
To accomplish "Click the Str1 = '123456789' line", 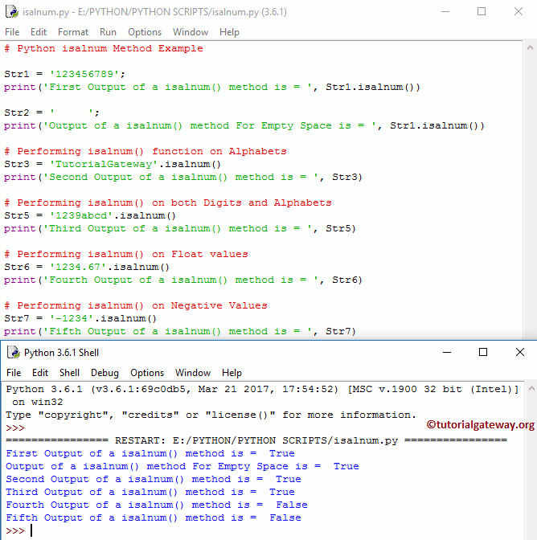I will (x=65, y=74).
